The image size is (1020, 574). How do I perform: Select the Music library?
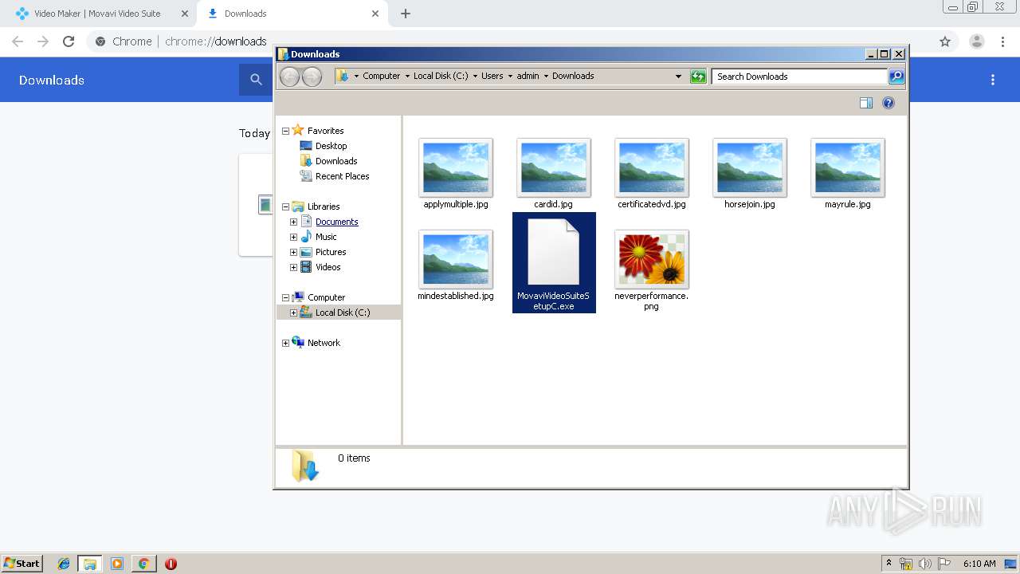pos(326,237)
